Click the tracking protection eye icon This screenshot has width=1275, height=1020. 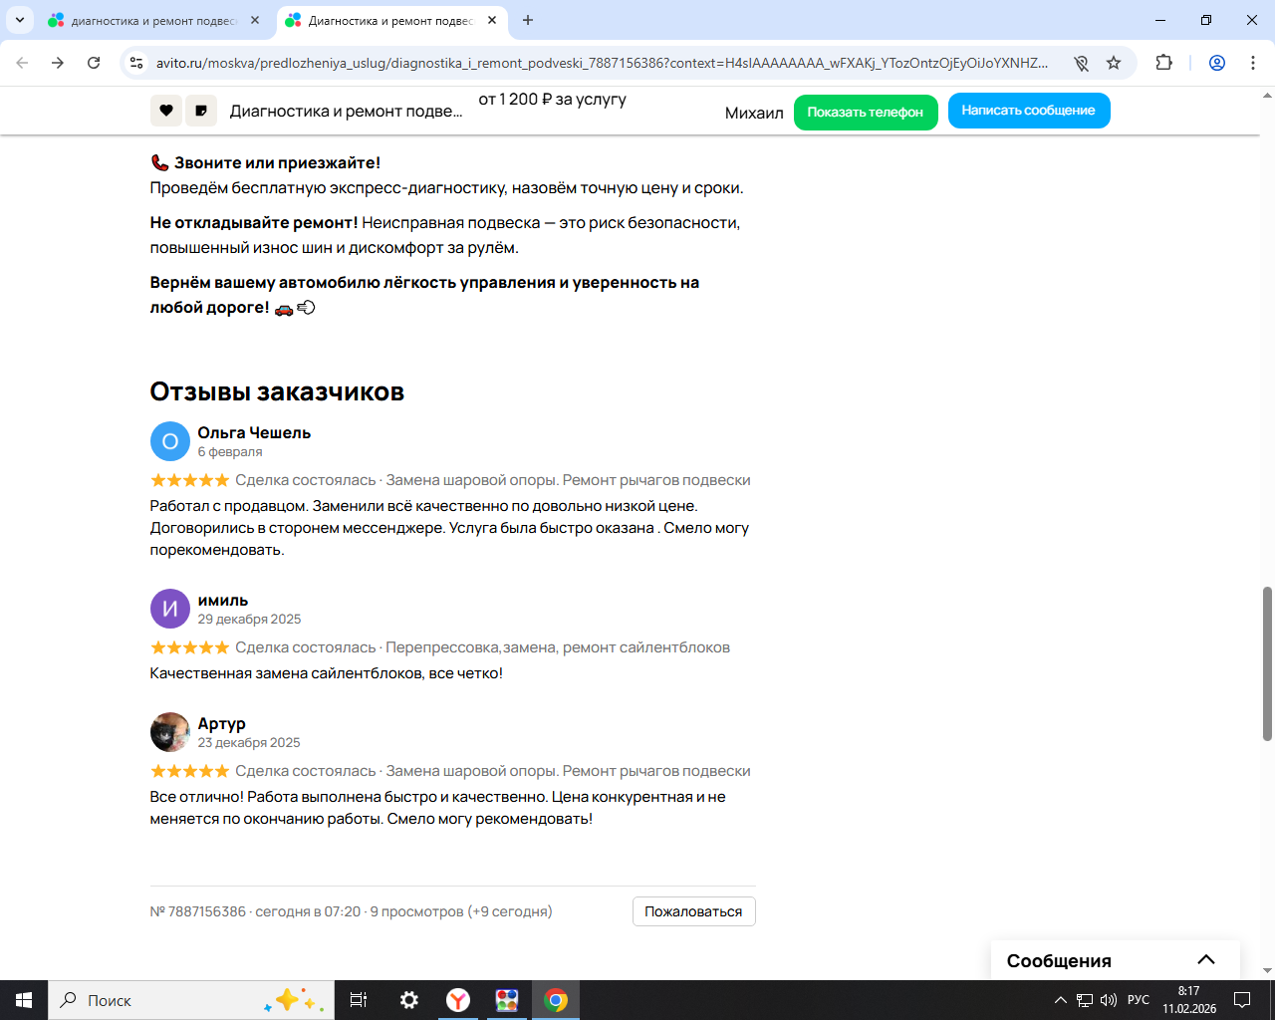pos(1081,63)
